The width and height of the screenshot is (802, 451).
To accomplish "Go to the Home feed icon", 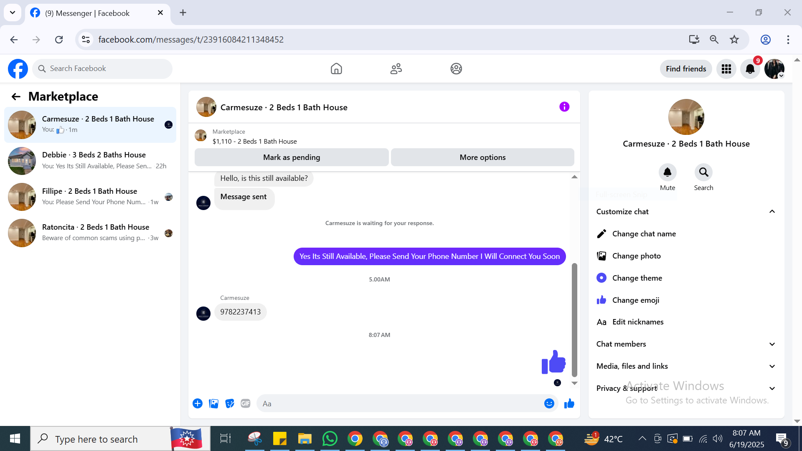I will pos(336,68).
